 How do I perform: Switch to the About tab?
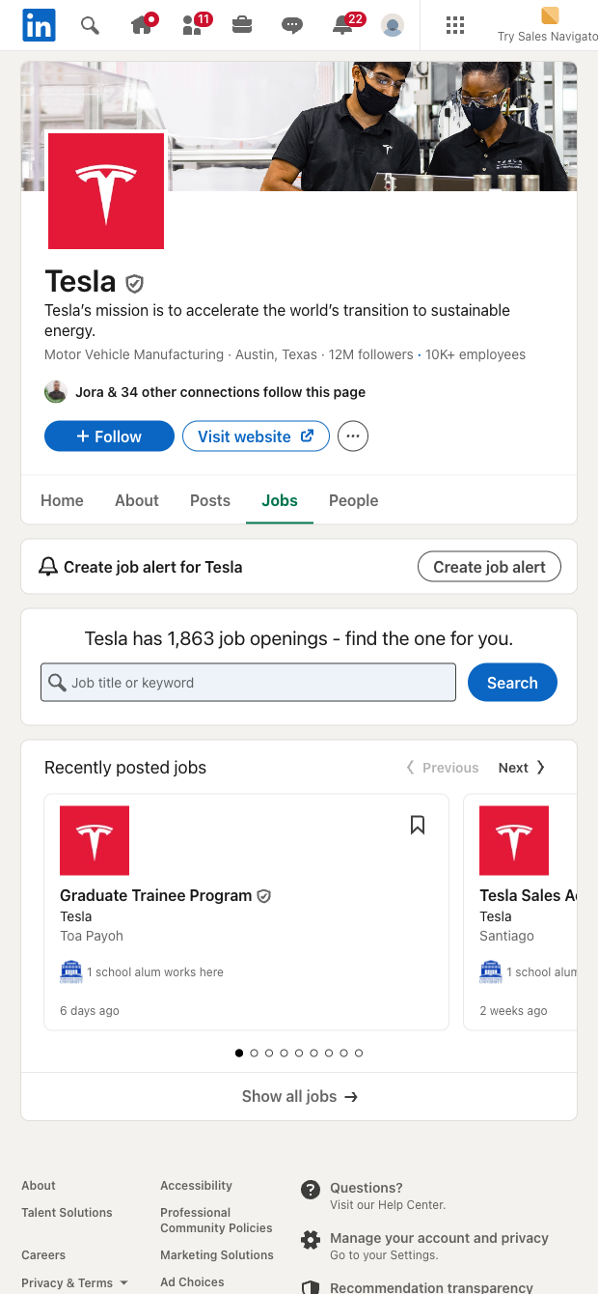click(x=137, y=500)
